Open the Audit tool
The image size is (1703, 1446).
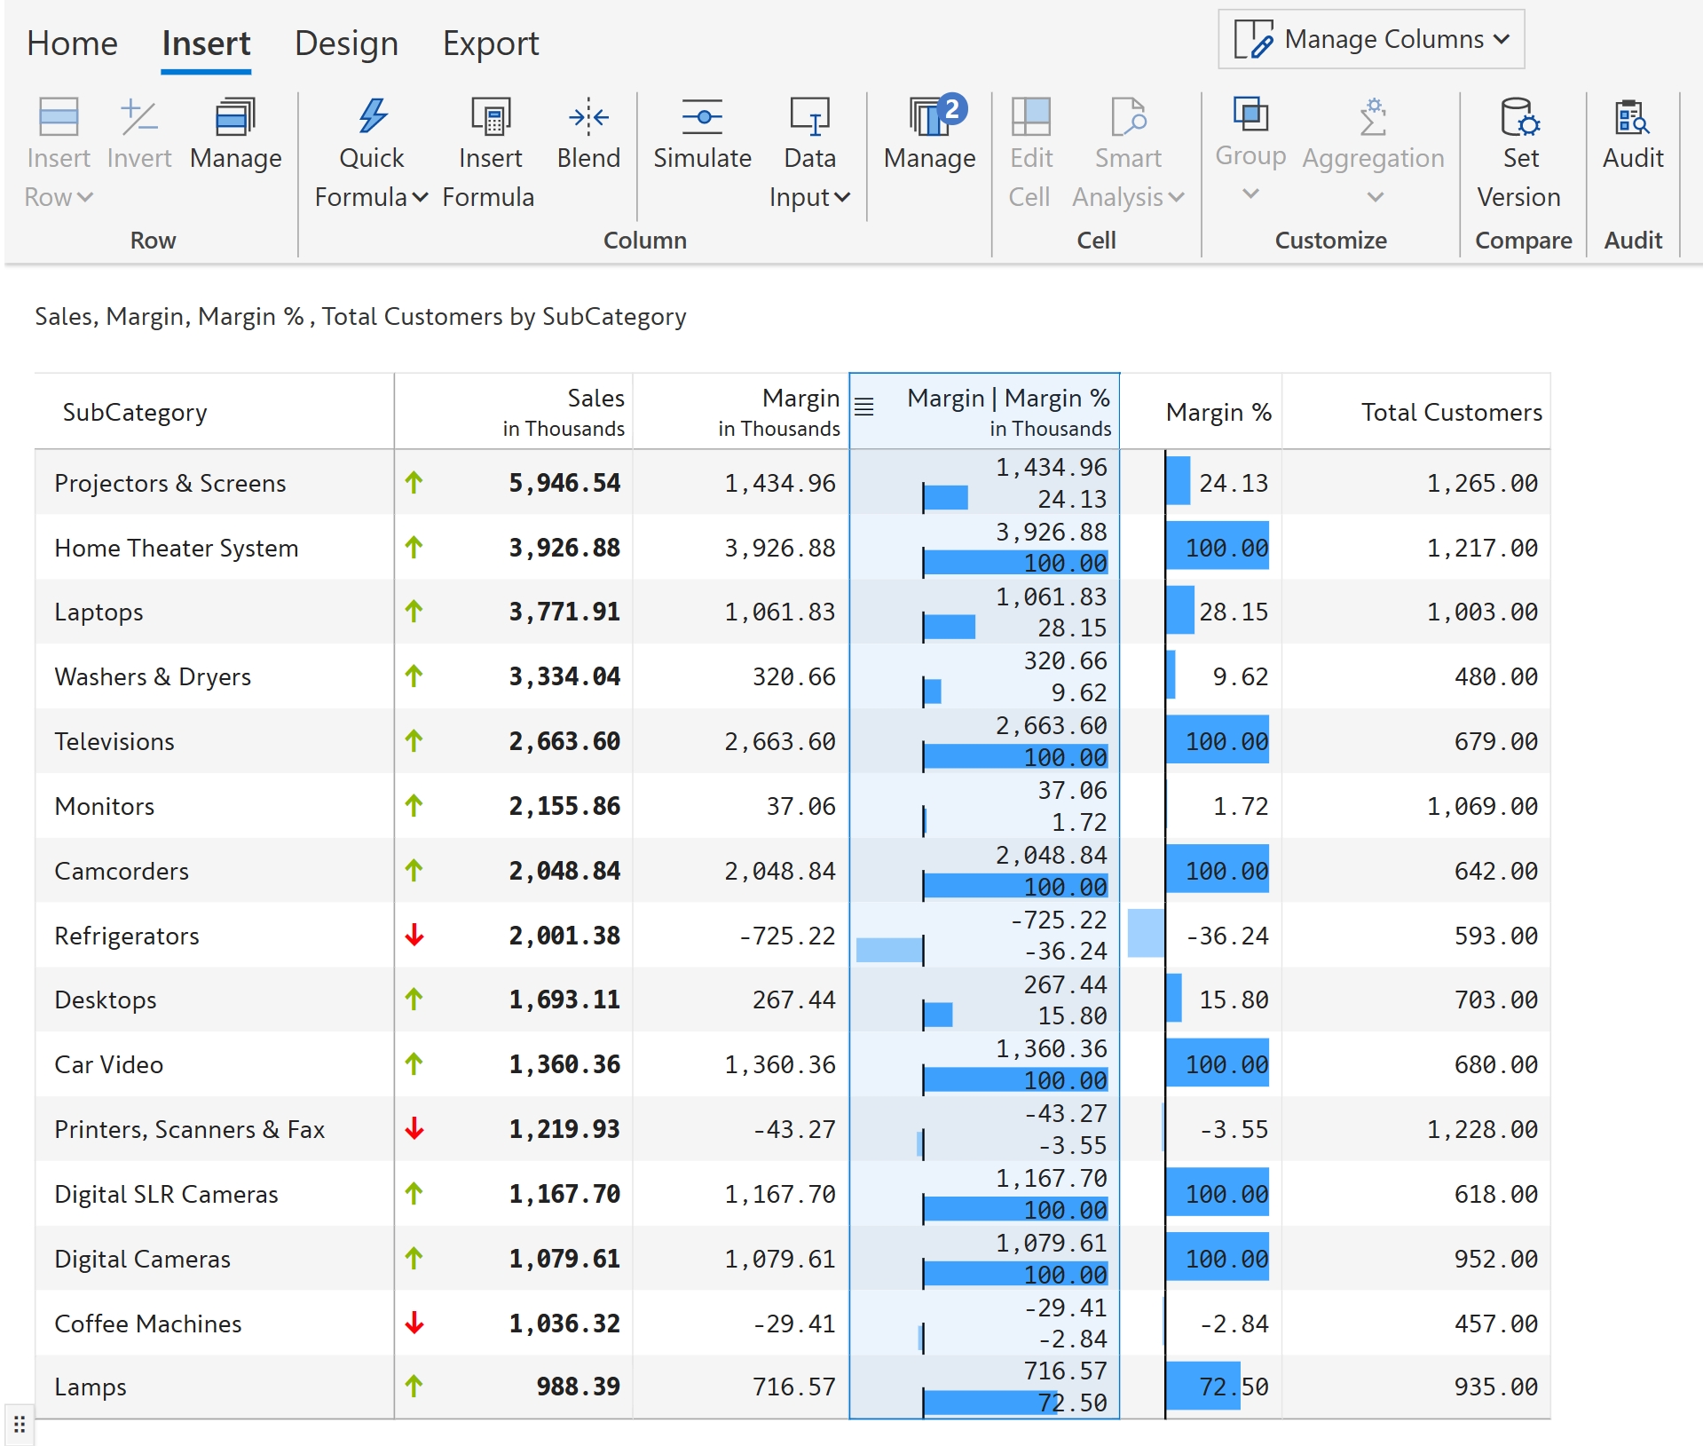[1632, 117]
